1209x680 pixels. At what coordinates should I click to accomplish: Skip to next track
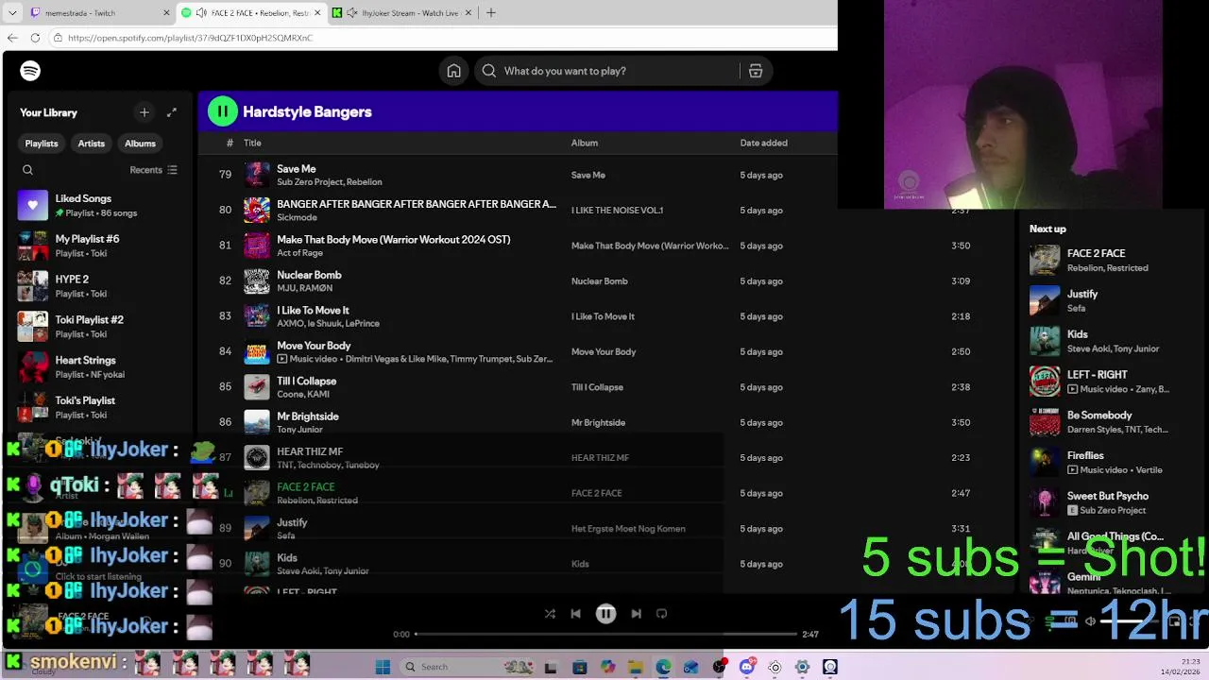tap(636, 614)
